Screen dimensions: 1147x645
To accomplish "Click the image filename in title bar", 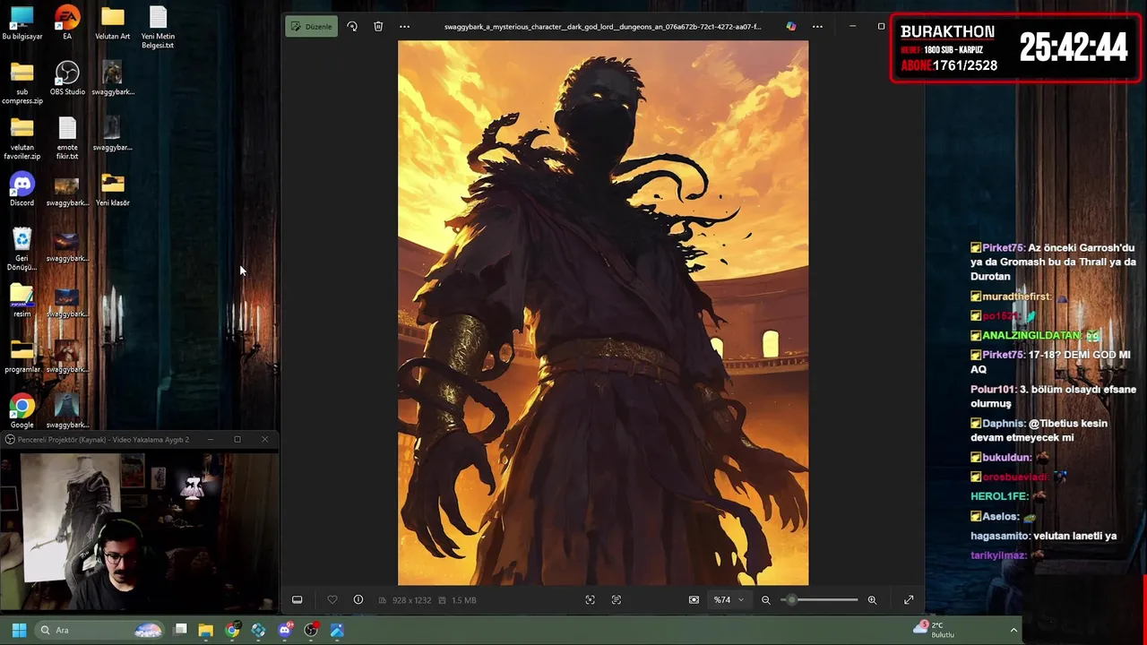I will pyautogui.click(x=602, y=27).
